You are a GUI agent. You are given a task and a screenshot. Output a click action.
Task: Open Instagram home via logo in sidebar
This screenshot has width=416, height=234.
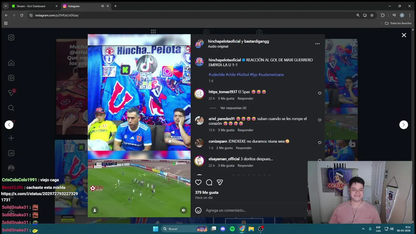point(11,37)
